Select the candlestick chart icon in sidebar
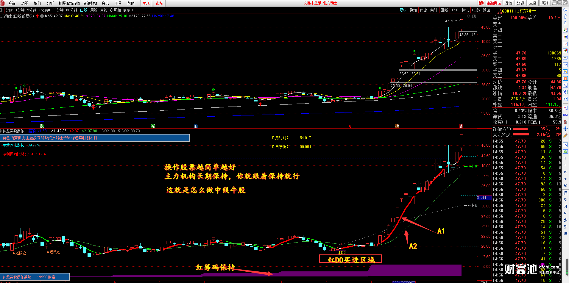This screenshot has width=569, height=283. [565, 51]
